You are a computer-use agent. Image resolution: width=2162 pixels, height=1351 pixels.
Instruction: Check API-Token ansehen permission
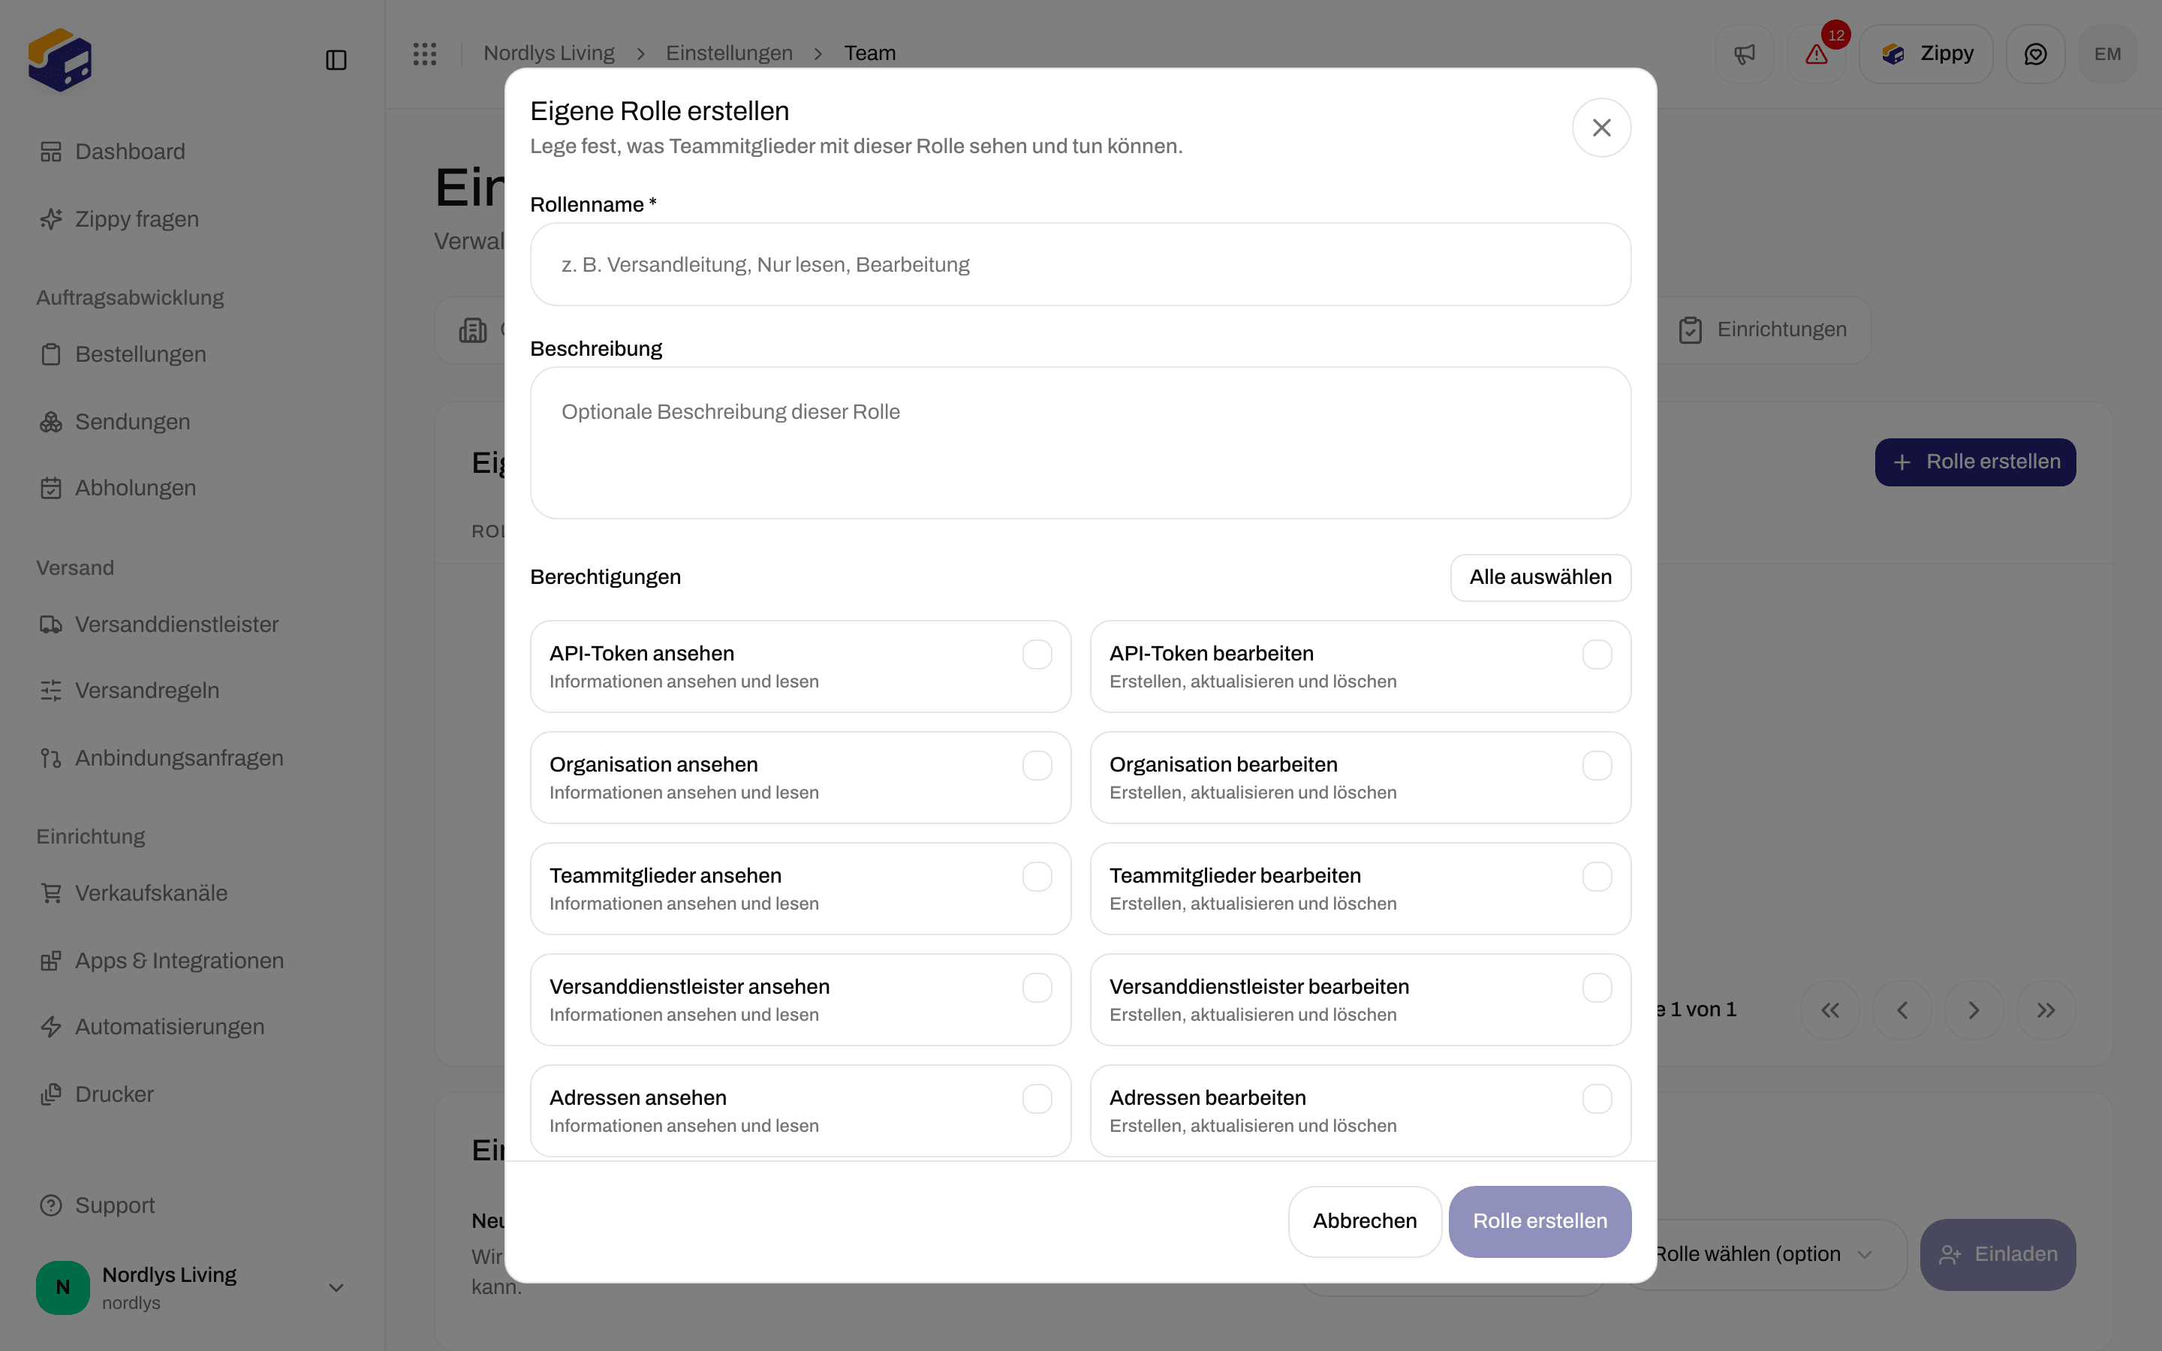pos(1036,654)
